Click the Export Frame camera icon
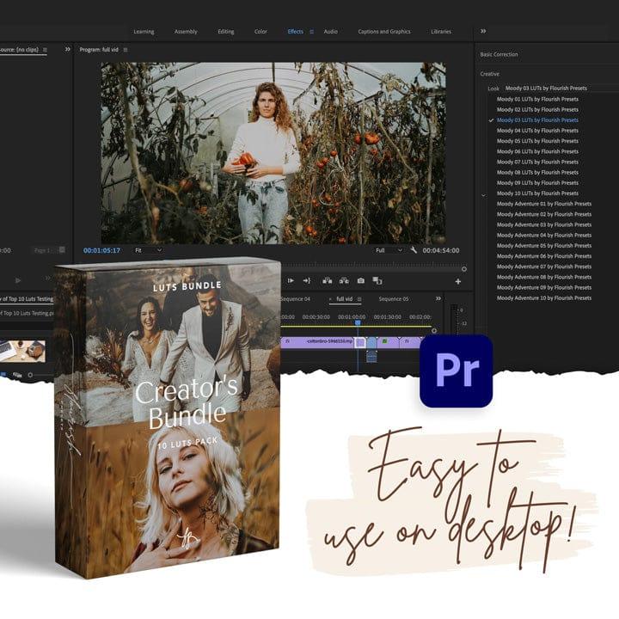 tap(360, 280)
